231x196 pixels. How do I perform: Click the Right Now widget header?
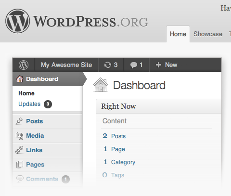(159, 106)
